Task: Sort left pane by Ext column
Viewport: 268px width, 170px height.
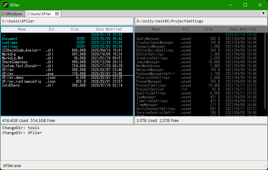Action: point(52,29)
